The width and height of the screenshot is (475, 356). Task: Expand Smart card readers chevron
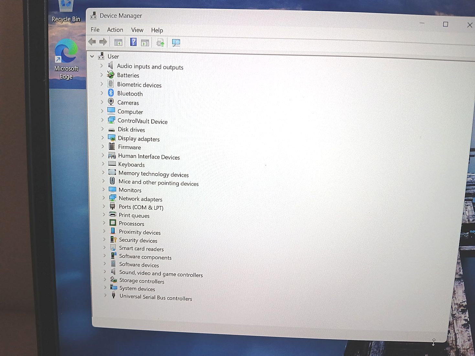[x=104, y=247]
